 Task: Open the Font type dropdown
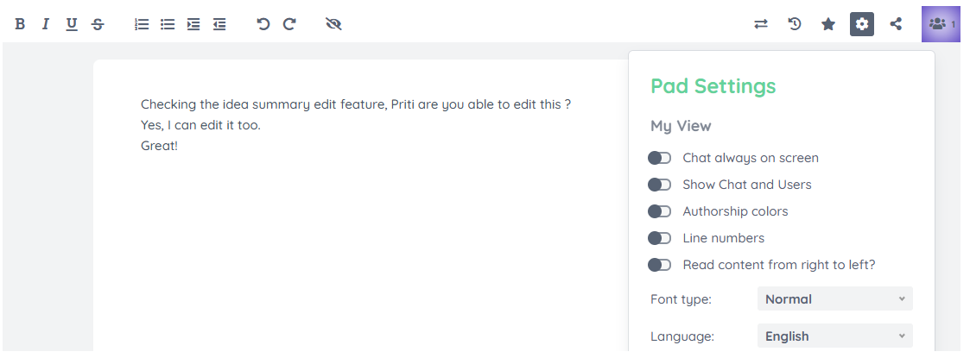pyautogui.click(x=835, y=298)
